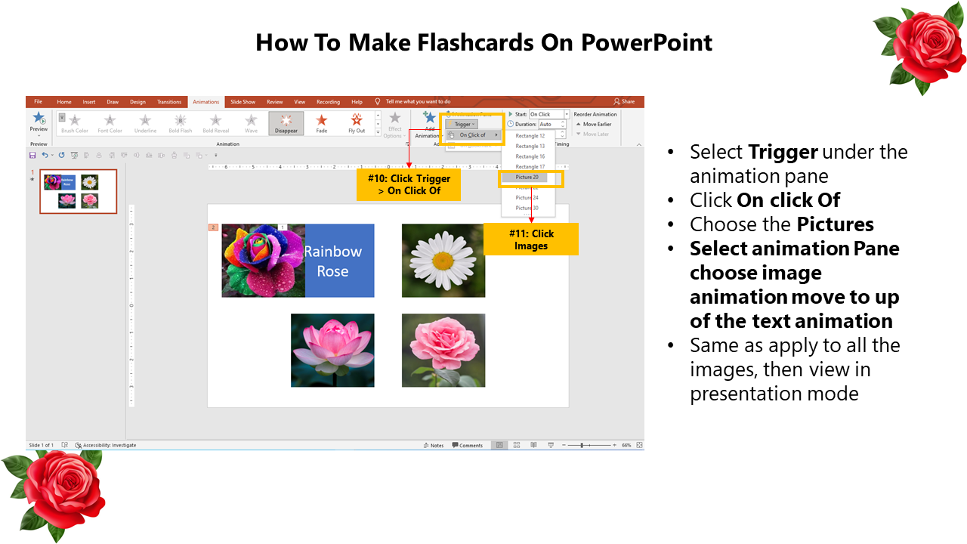This screenshot has width=967, height=544.
Task: Select the Bold Reveal animation effect
Action: click(x=215, y=124)
